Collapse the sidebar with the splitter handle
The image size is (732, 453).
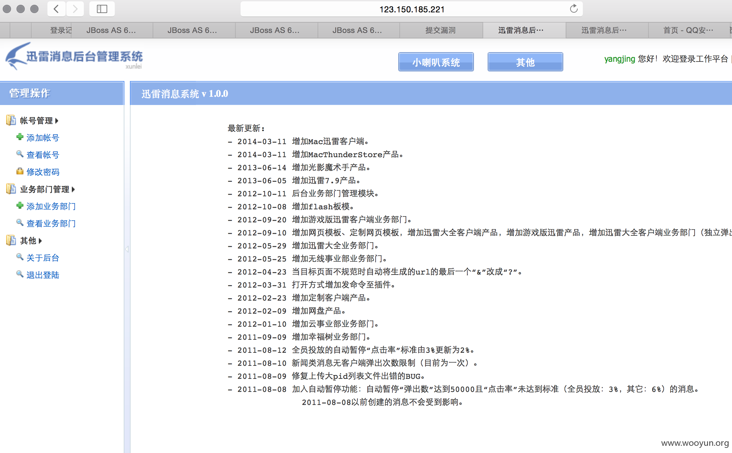127,249
